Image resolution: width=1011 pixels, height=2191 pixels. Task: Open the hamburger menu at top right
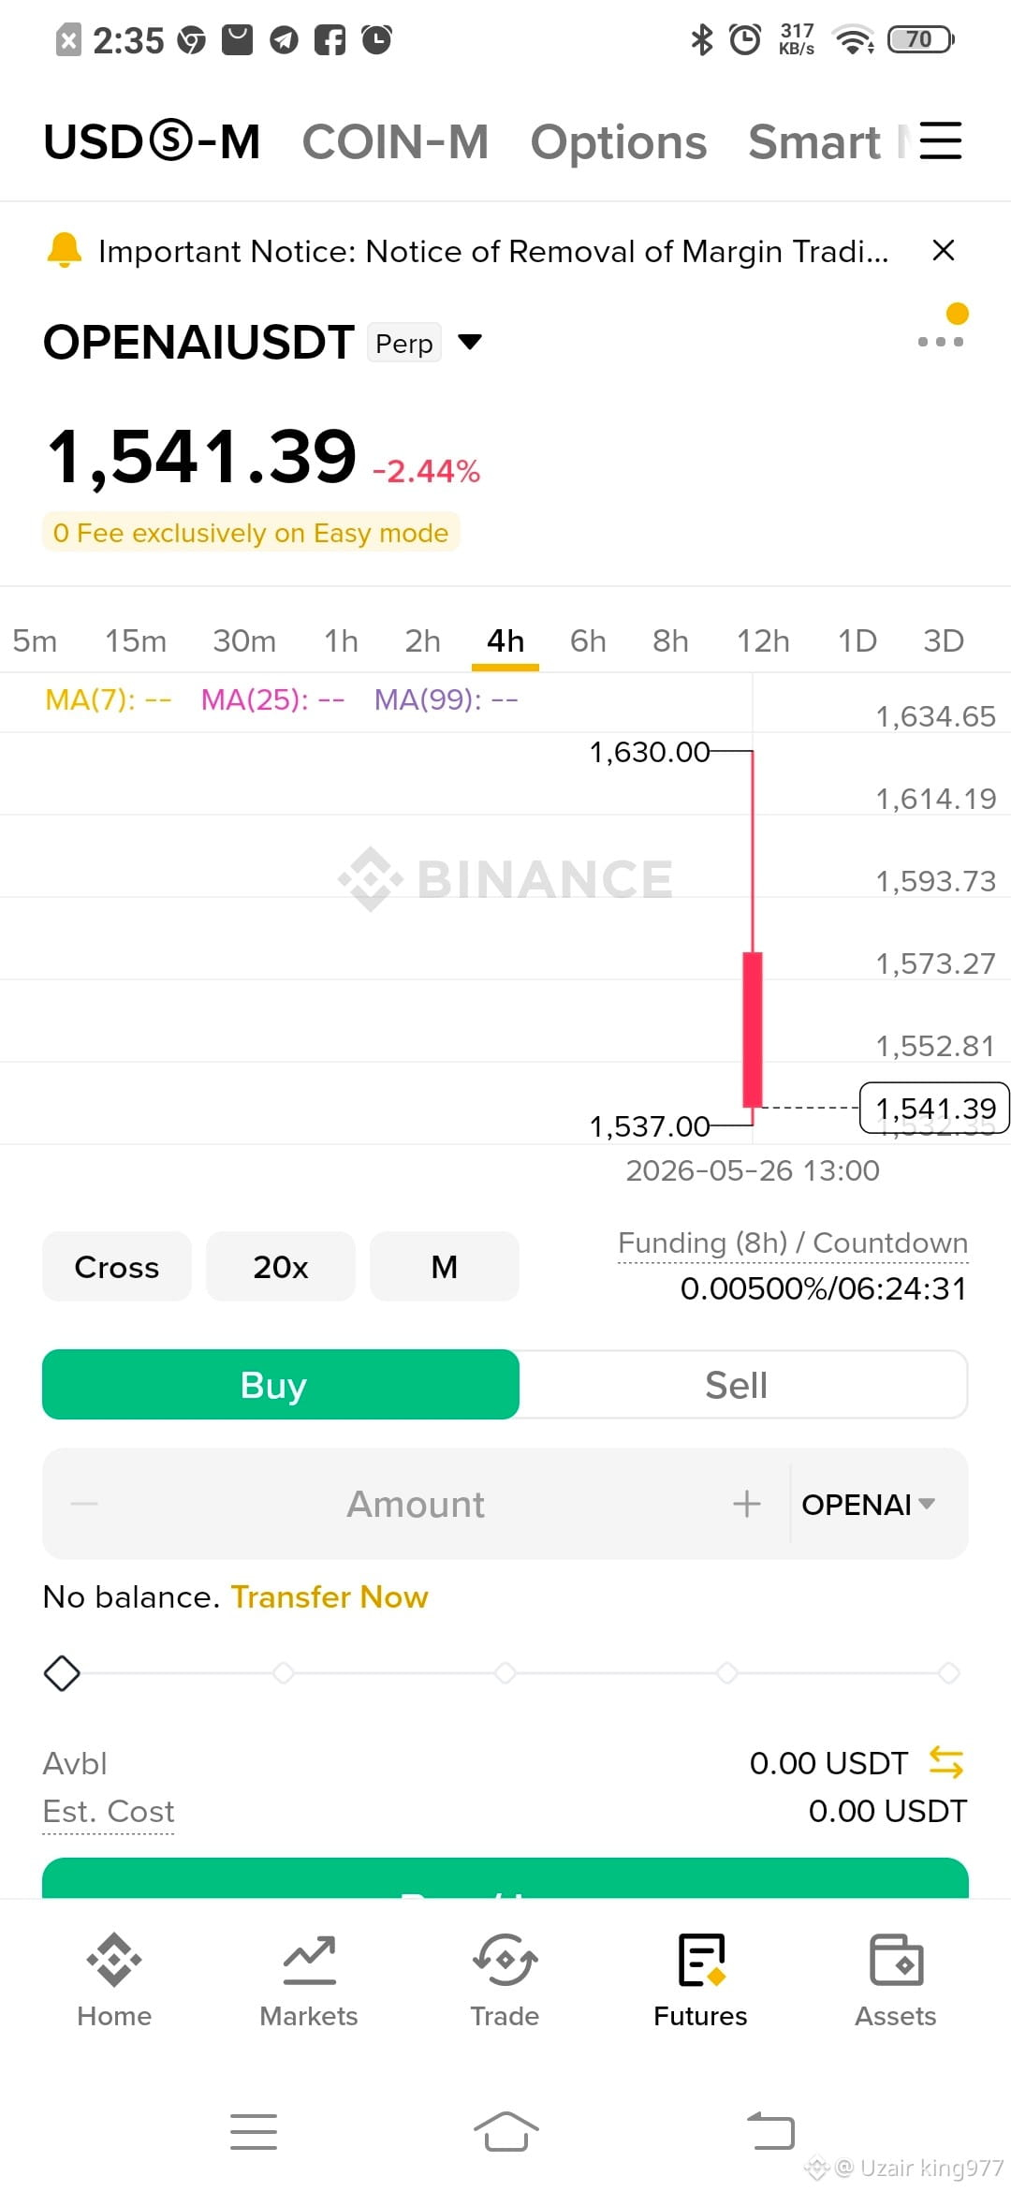pos(940,141)
